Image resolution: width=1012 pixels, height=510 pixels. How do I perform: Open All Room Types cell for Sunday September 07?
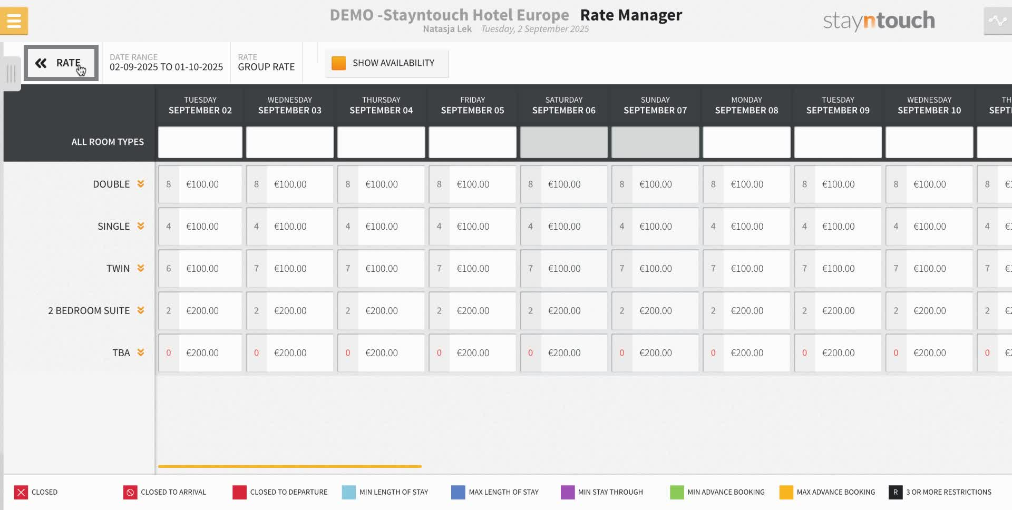pos(655,142)
